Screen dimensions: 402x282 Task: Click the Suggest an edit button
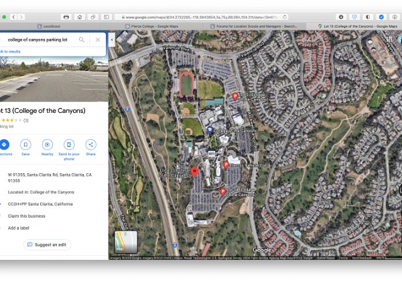(47, 245)
